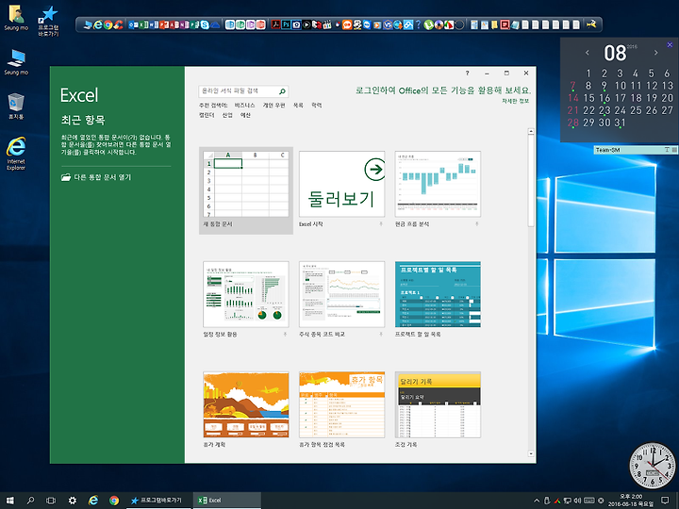
Task: Open the network tray icon
Action: [x=568, y=501]
